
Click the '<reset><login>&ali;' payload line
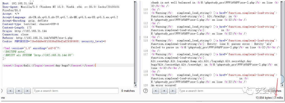tap(49, 66)
